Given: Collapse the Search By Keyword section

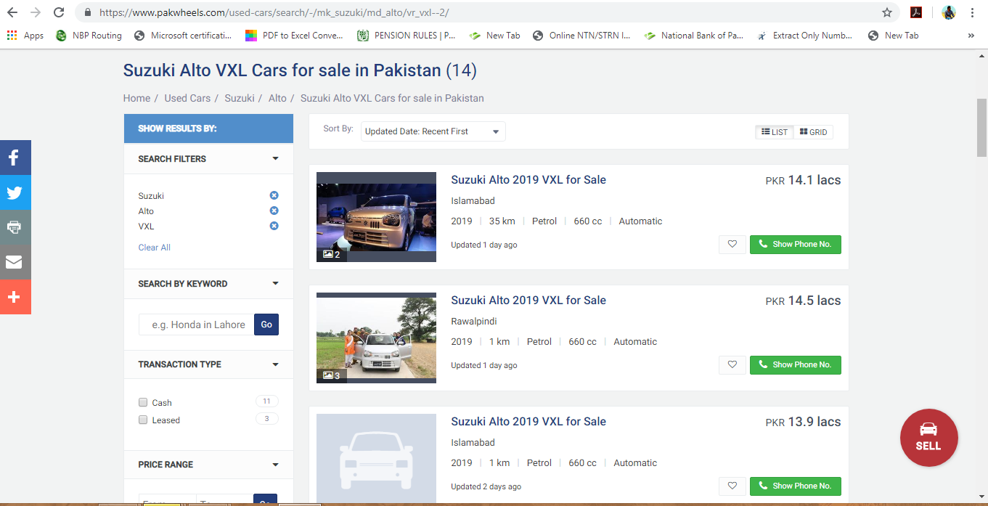Looking at the screenshot, I should (275, 283).
